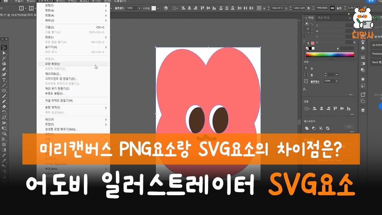This screenshot has height=215, width=382.
Task: Select the Pencil tool
Action: 4,101
